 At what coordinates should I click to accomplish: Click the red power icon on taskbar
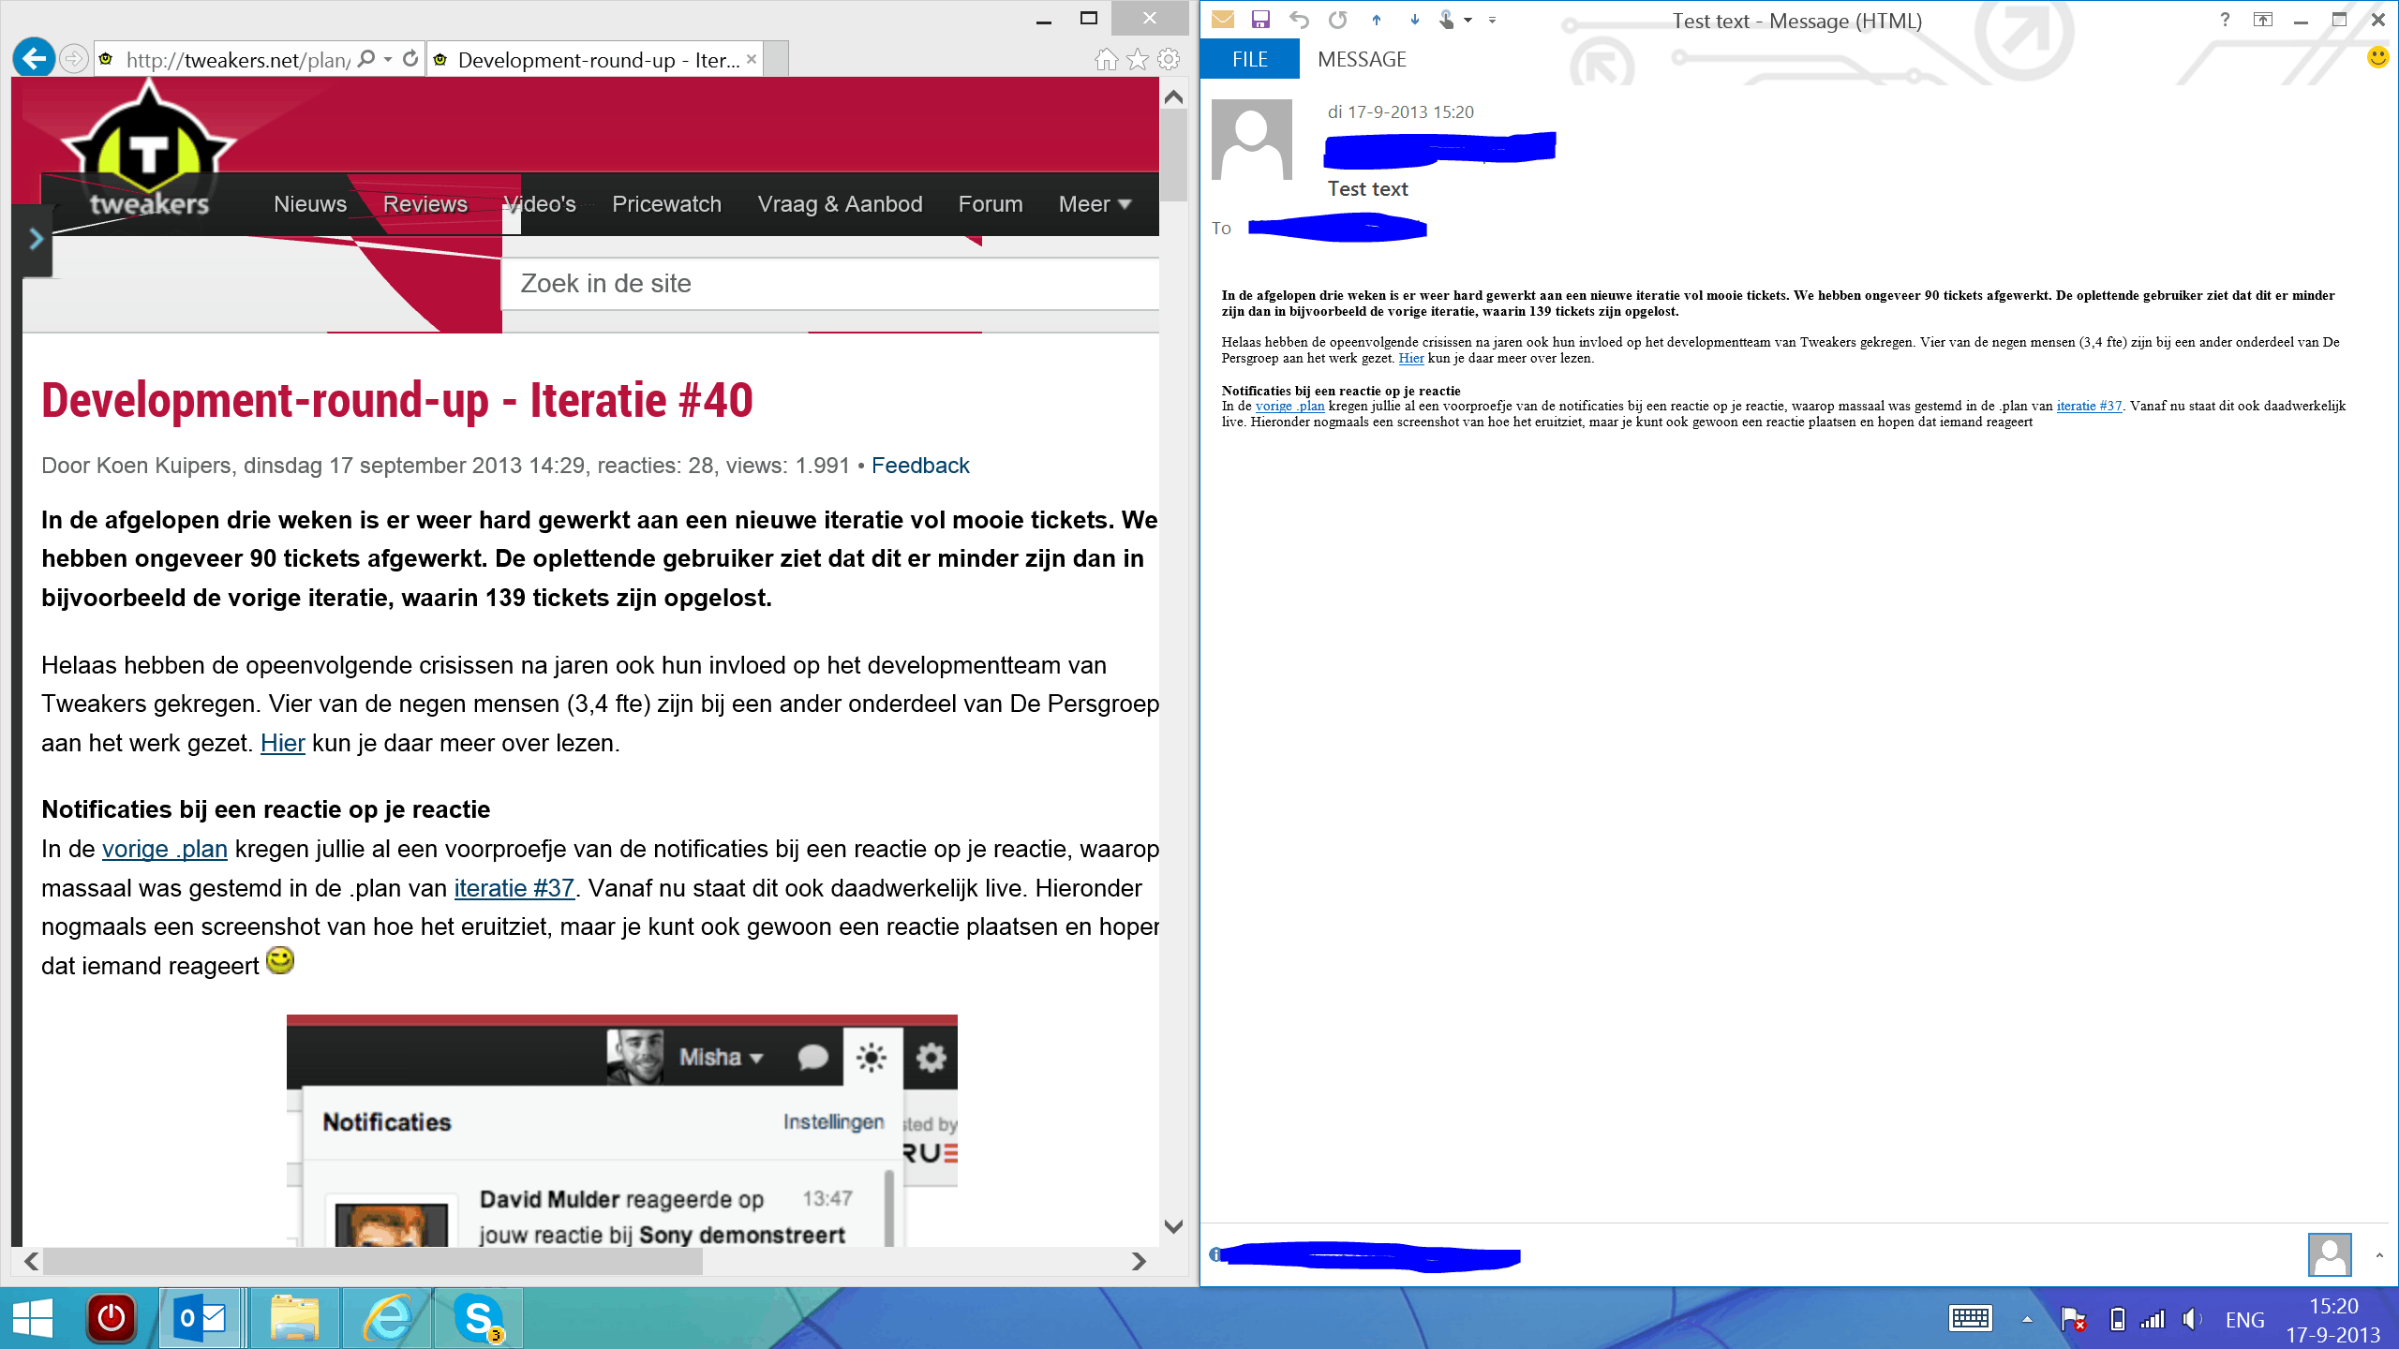tap(112, 1318)
